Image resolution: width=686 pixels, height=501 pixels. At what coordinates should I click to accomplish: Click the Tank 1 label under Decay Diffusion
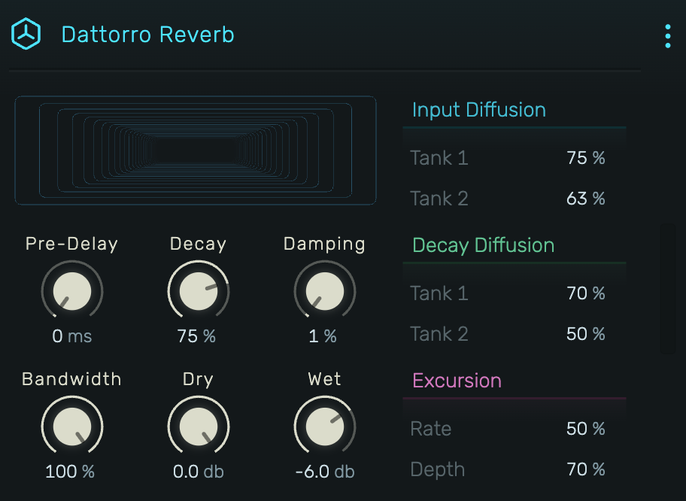click(x=439, y=293)
